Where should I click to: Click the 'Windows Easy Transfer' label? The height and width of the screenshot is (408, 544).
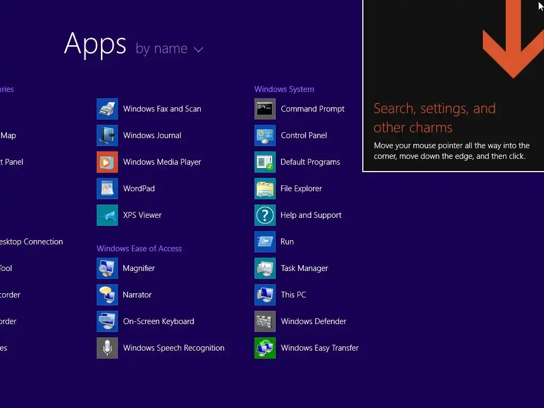coord(319,348)
